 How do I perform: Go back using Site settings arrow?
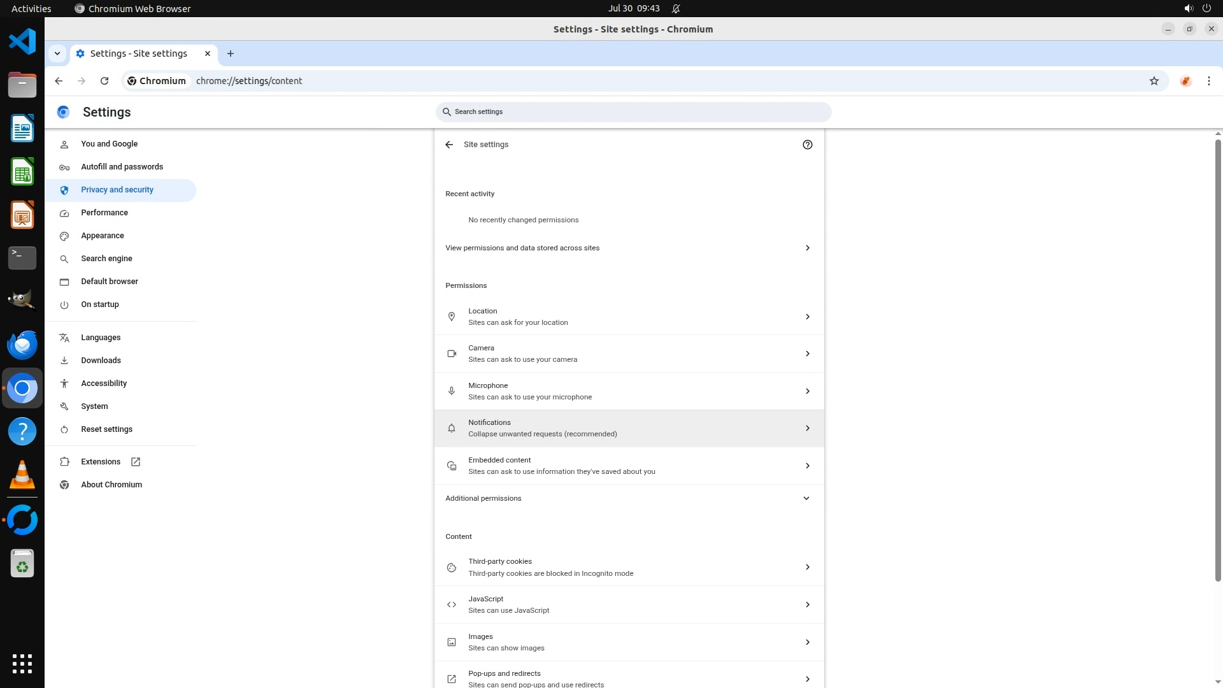tap(449, 145)
